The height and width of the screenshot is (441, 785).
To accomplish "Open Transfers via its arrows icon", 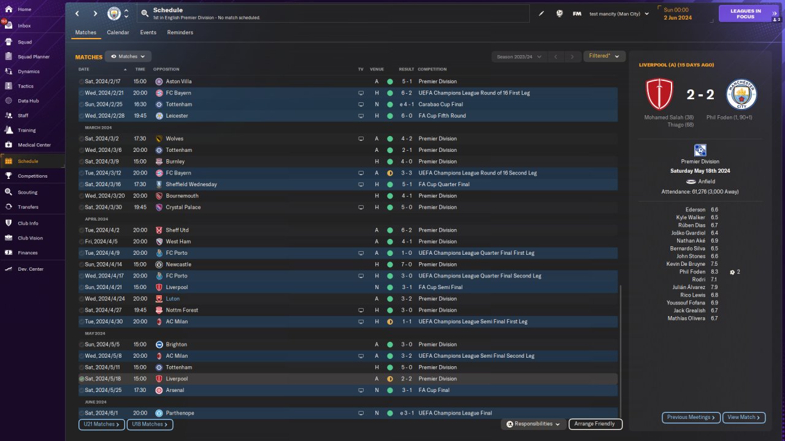I will (x=9, y=207).
